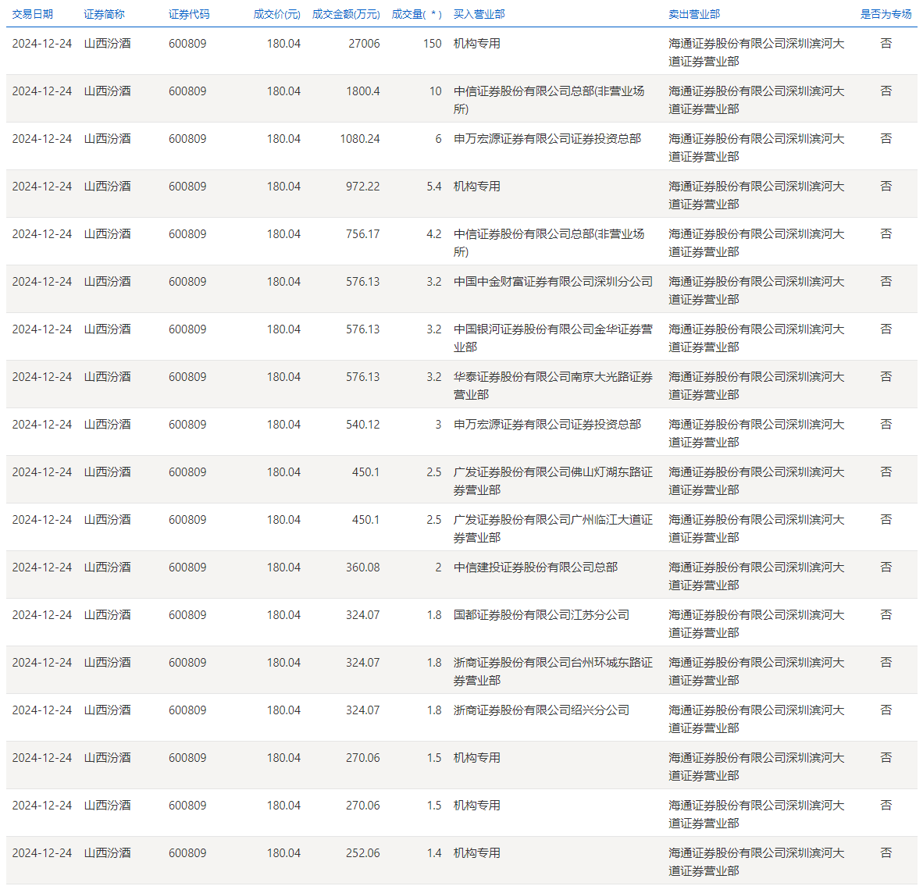
Task: Click the 交易日期 column header
Action: (x=32, y=14)
